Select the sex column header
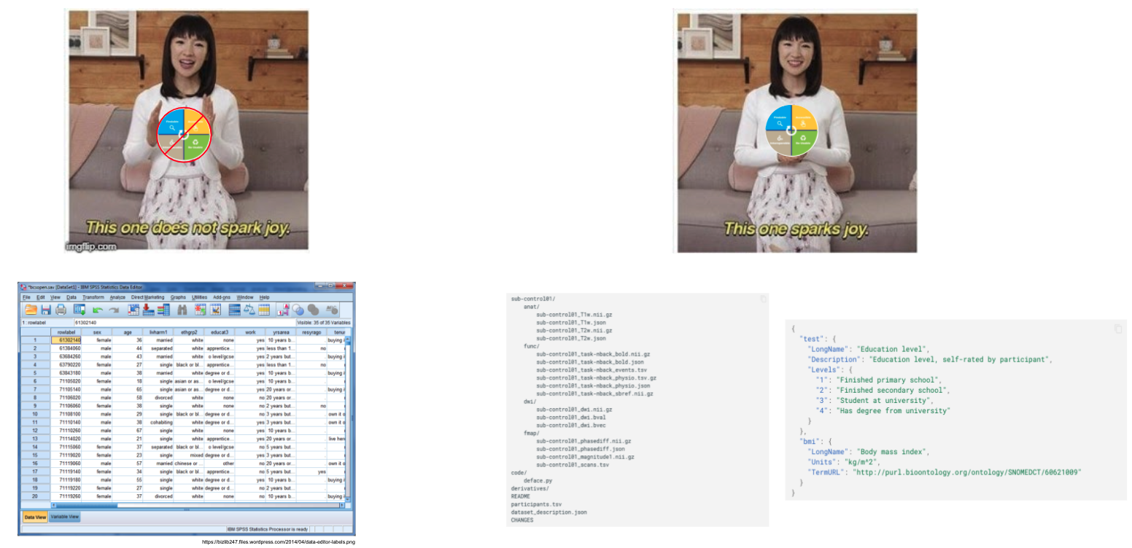Screen dimensions: 1132x548 97,332
